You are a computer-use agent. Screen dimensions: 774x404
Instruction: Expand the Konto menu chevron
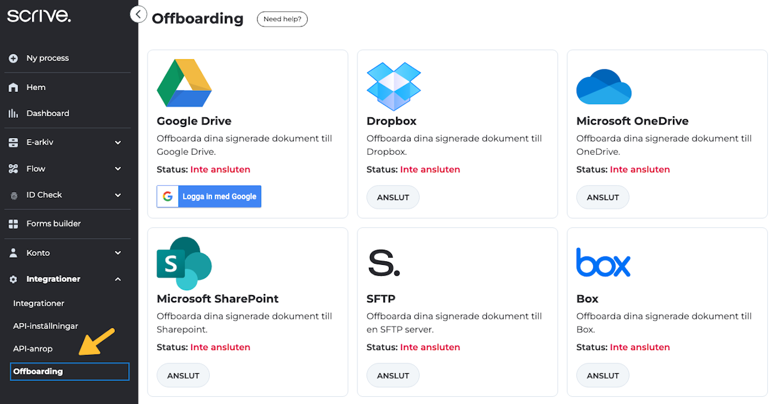point(118,253)
